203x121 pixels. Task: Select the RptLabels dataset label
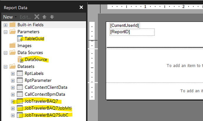point(34,74)
